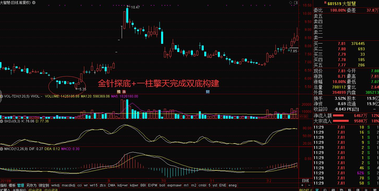The width and height of the screenshot is (379, 191).
Task: Switch indicator to macdkdj
Action: click(x=68, y=185)
